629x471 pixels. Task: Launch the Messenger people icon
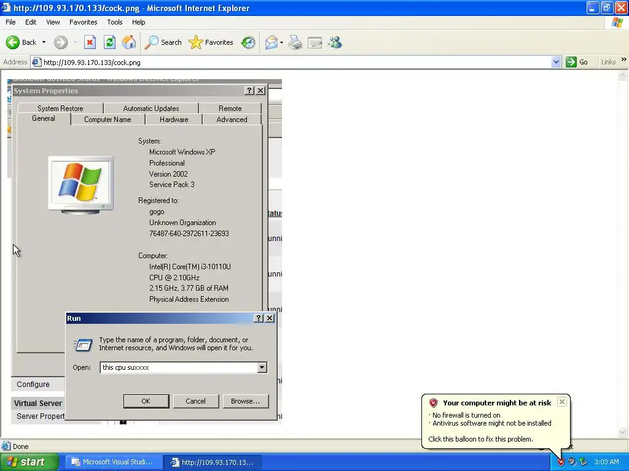tap(335, 42)
